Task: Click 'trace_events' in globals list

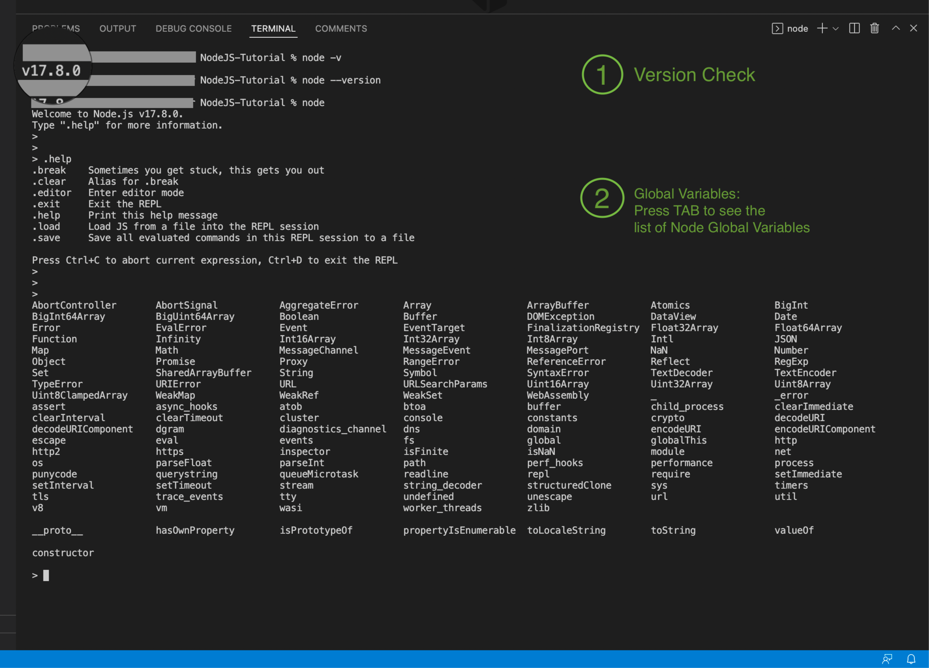Action: 189,497
